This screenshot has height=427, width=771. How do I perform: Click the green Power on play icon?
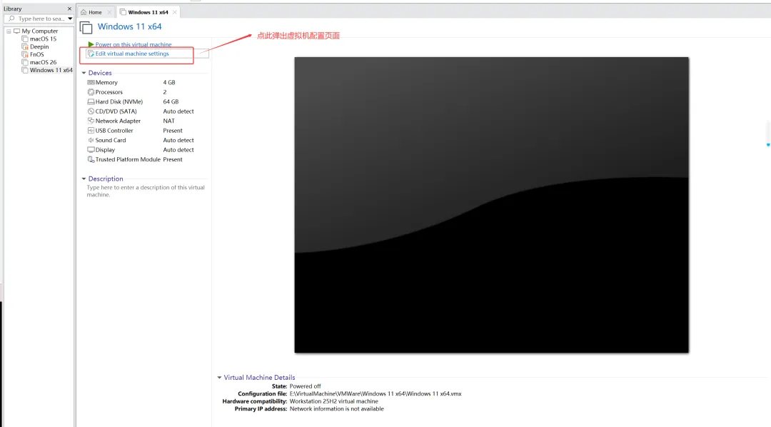(91, 44)
